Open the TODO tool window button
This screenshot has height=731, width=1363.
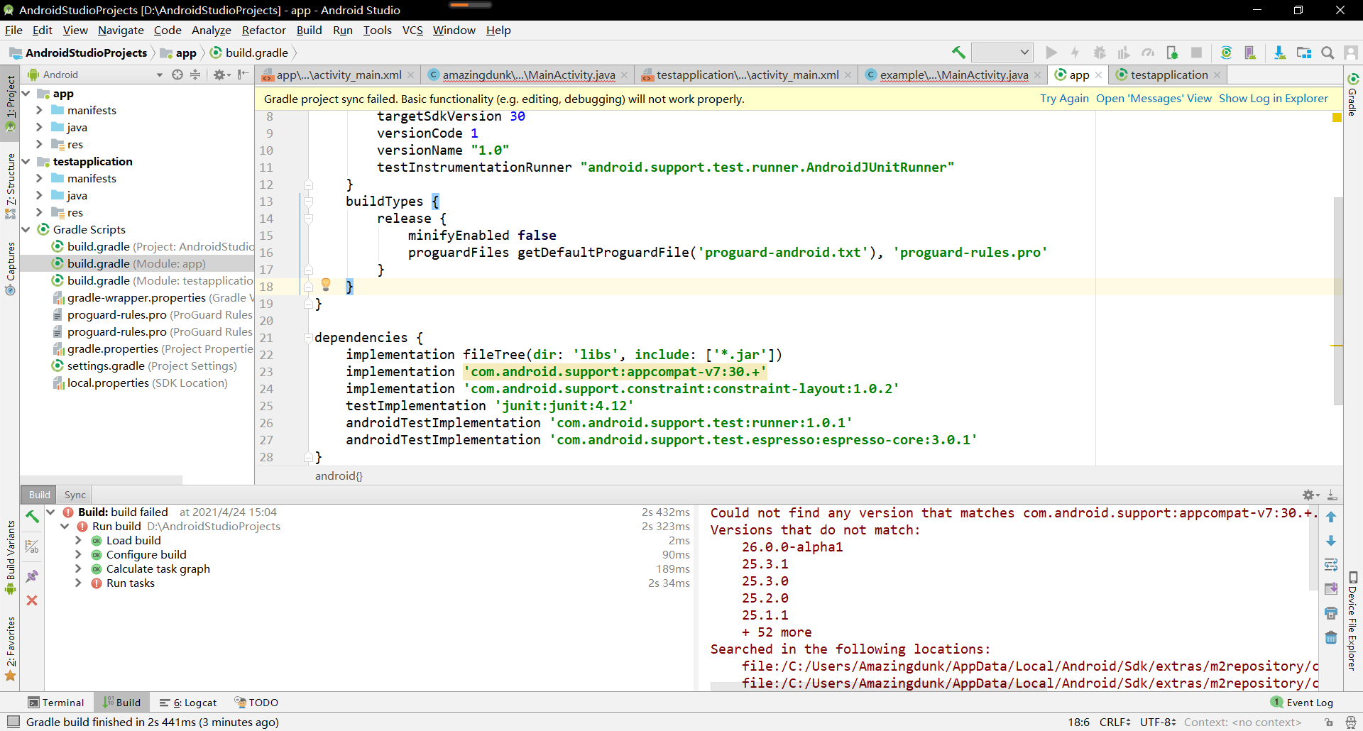click(x=257, y=703)
